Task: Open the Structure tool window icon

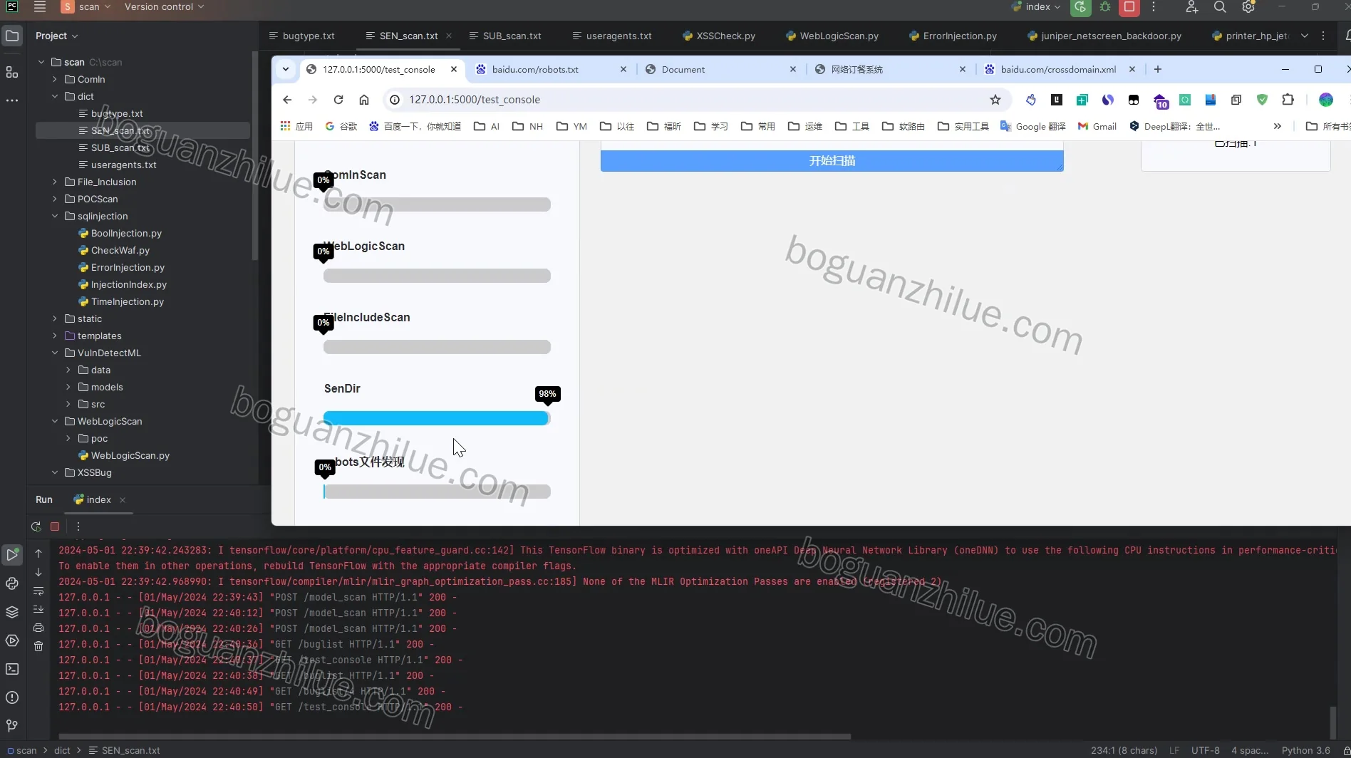Action: 12,72
